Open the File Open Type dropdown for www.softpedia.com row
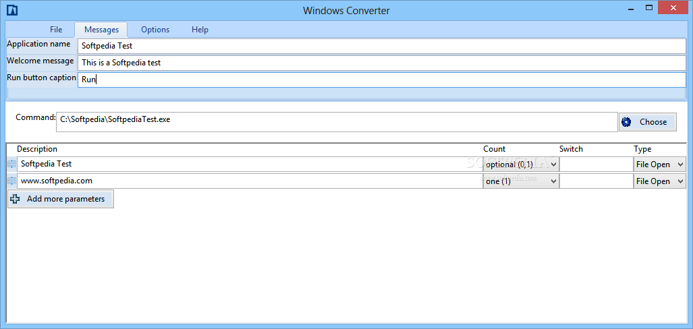The width and height of the screenshot is (693, 329). point(659,181)
